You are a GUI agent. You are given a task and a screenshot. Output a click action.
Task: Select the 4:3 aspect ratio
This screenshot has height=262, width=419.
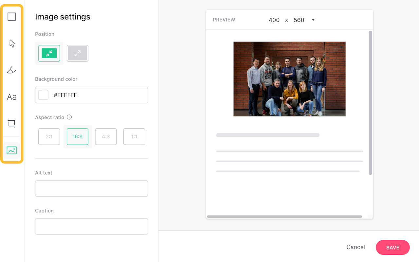[106, 136]
